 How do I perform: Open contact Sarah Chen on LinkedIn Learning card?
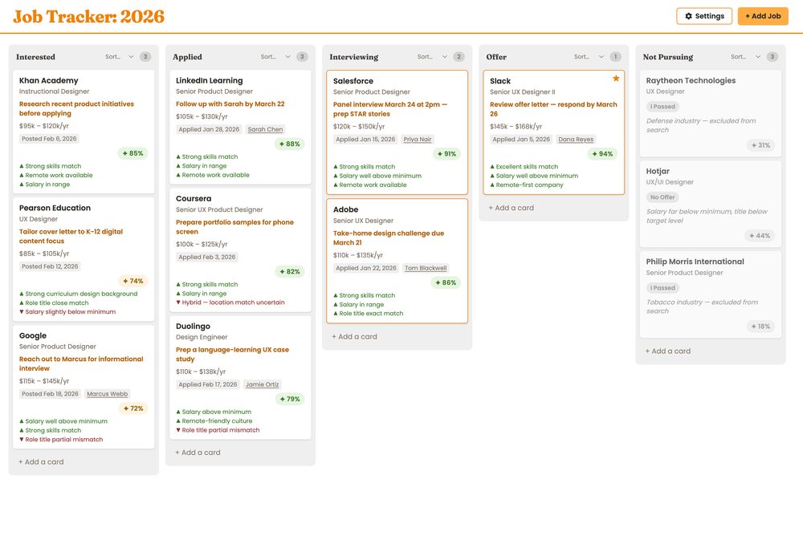click(x=265, y=129)
